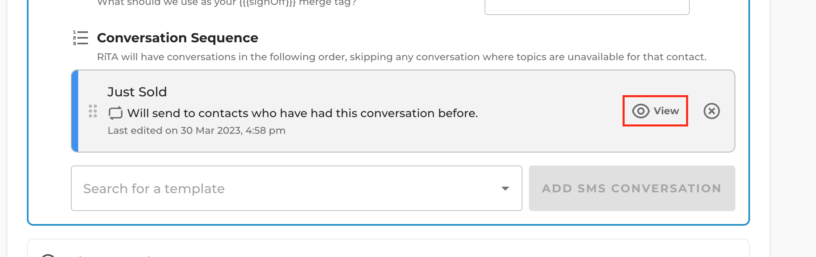
Task: Click the signOff merge tag question text
Action: [x=227, y=3]
